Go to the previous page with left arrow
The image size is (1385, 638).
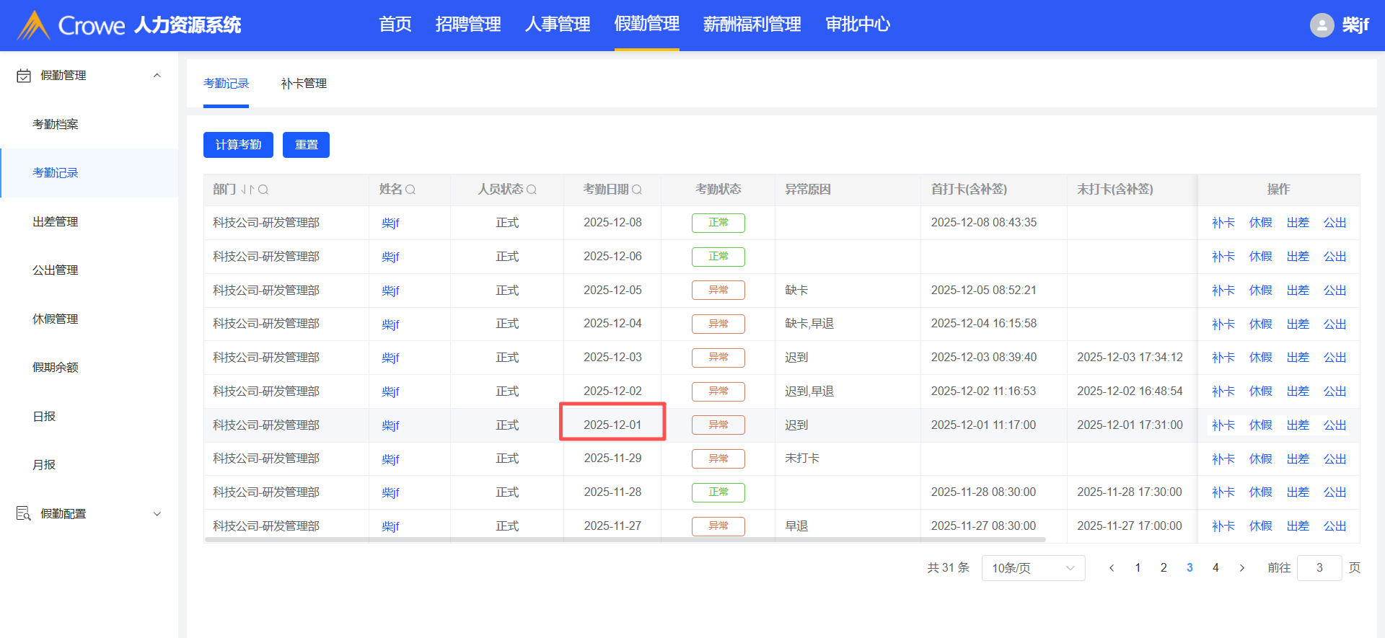[x=1112, y=568]
